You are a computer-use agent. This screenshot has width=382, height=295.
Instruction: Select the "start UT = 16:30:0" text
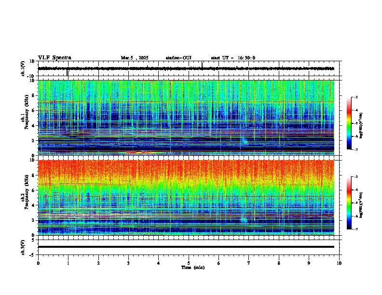[x=233, y=58]
